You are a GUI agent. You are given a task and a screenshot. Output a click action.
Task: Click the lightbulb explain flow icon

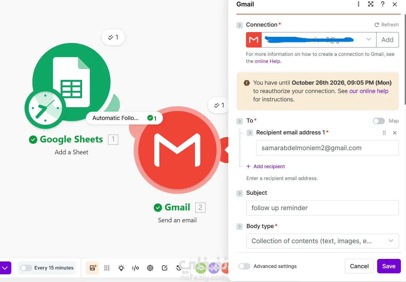click(x=121, y=268)
